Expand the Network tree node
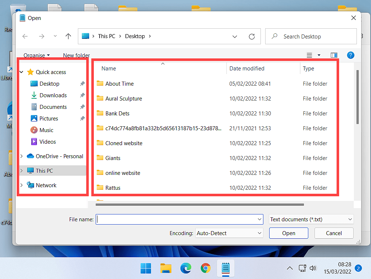The width and height of the screenshot is (371, 279). (x=22, y=185)
